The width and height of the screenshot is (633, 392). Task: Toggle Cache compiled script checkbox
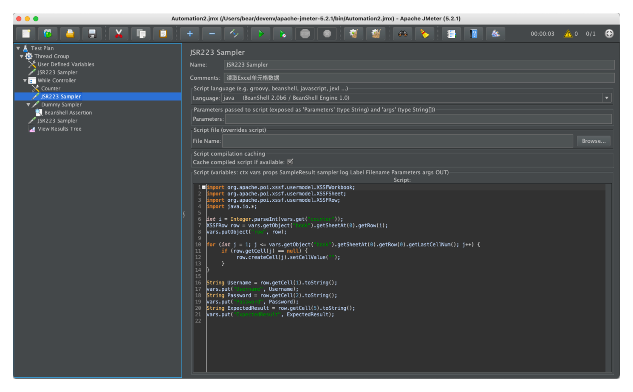click(290, 162)
